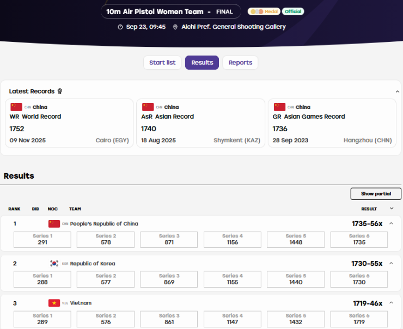
Task: Collapse the Vietnam series details
Action: pos(391,303)
